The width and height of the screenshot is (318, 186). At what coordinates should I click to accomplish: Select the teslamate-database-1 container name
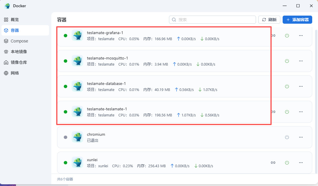point(106,83)
